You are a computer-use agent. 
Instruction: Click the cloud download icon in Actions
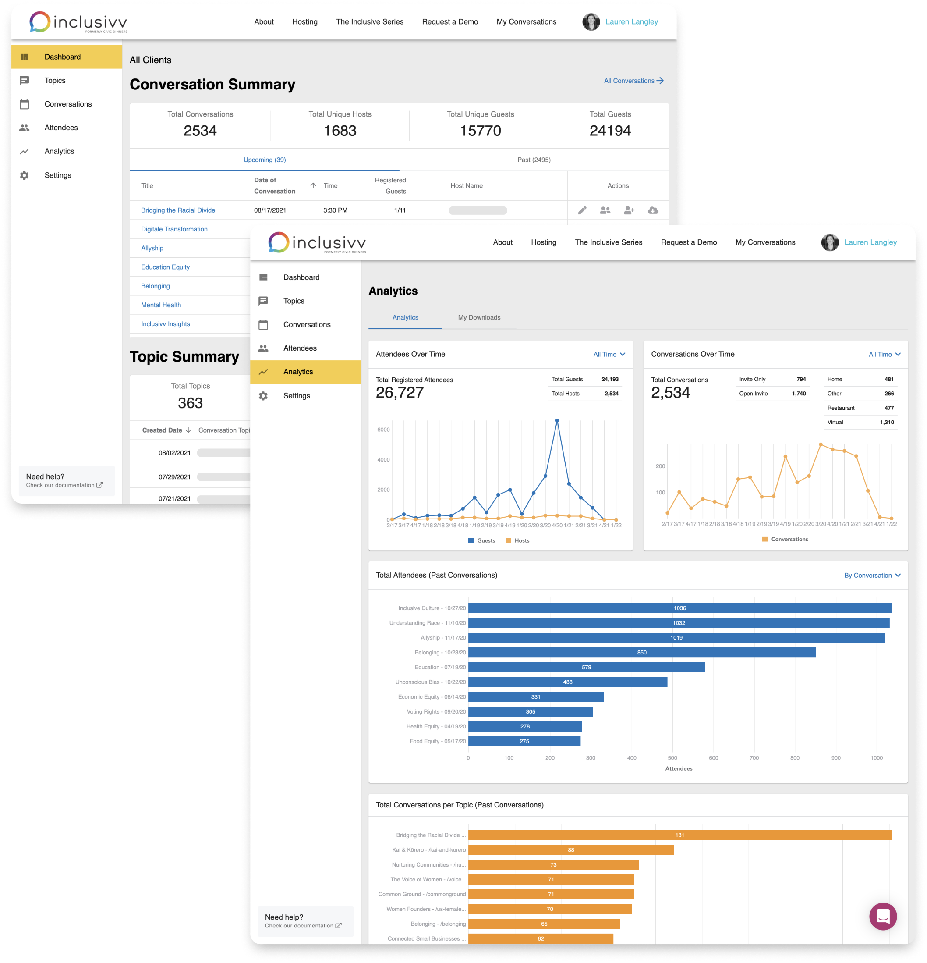(x=652, y=210)
